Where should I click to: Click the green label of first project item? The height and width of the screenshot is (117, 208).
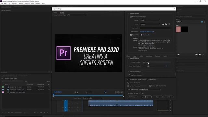pos(3,87)
